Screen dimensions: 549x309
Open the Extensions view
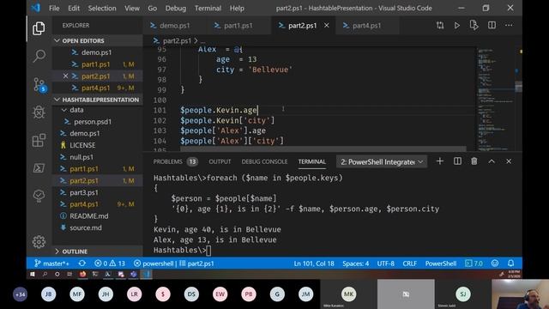click(39, 140)
